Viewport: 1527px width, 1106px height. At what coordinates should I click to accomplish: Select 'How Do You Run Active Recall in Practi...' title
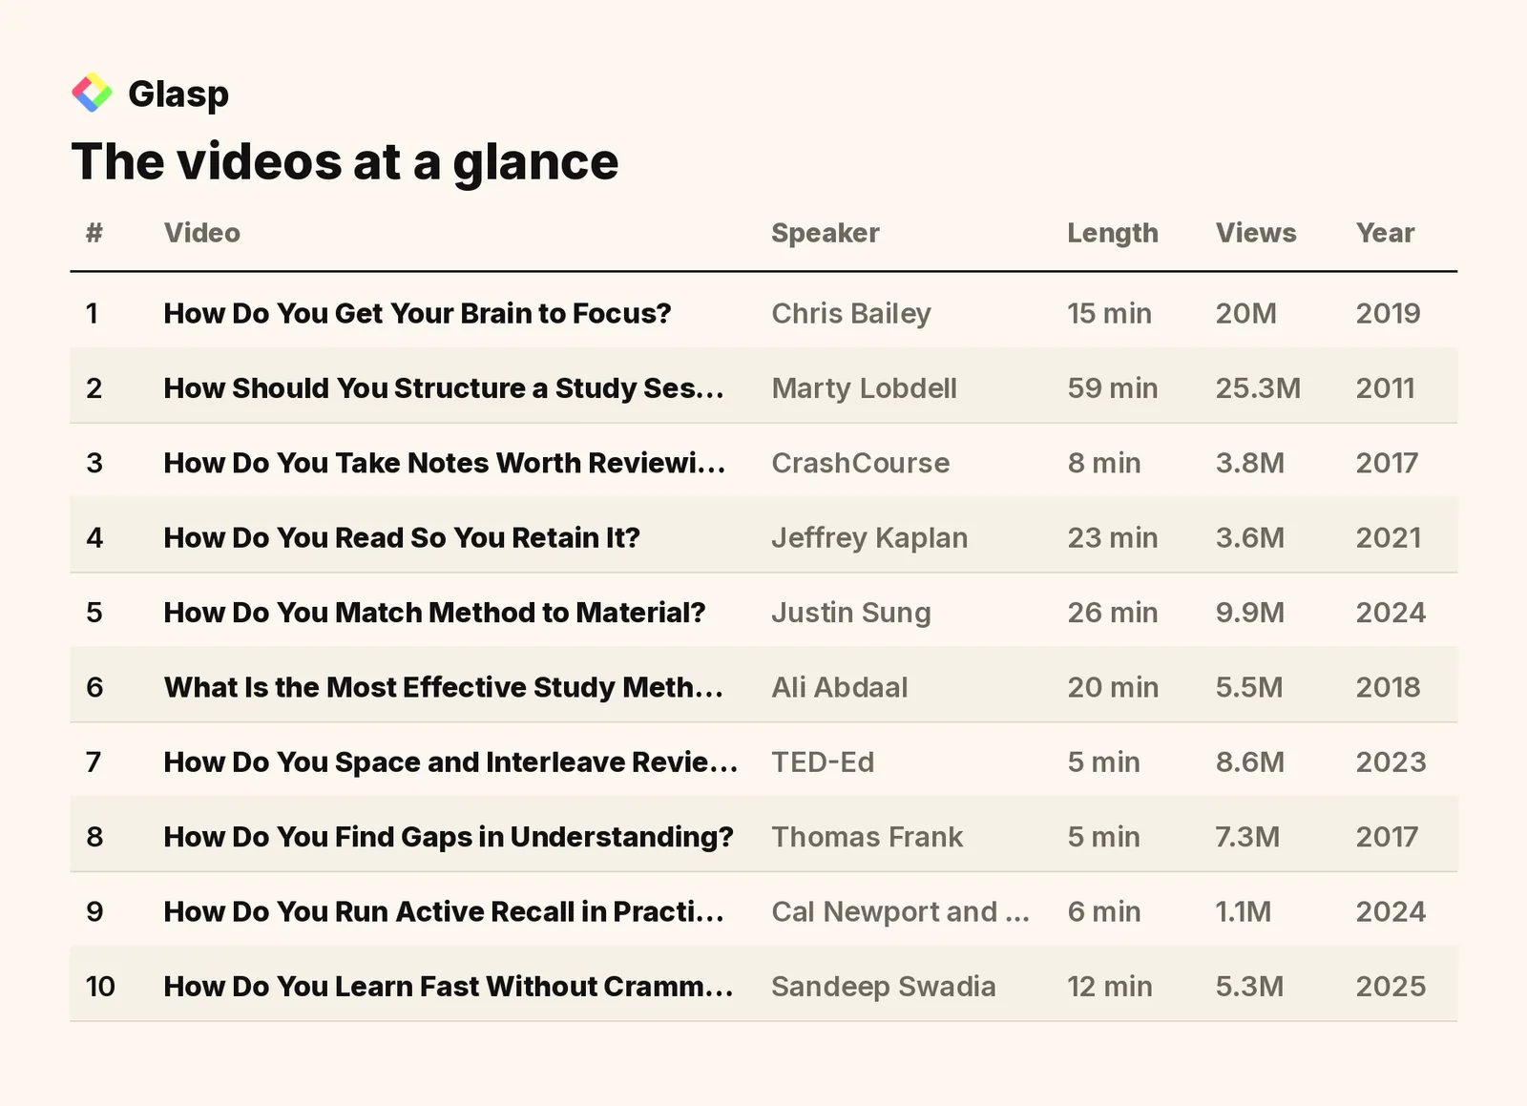(444, 911)
